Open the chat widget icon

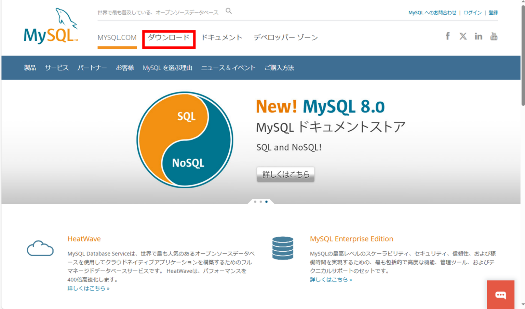click(500, 295)
